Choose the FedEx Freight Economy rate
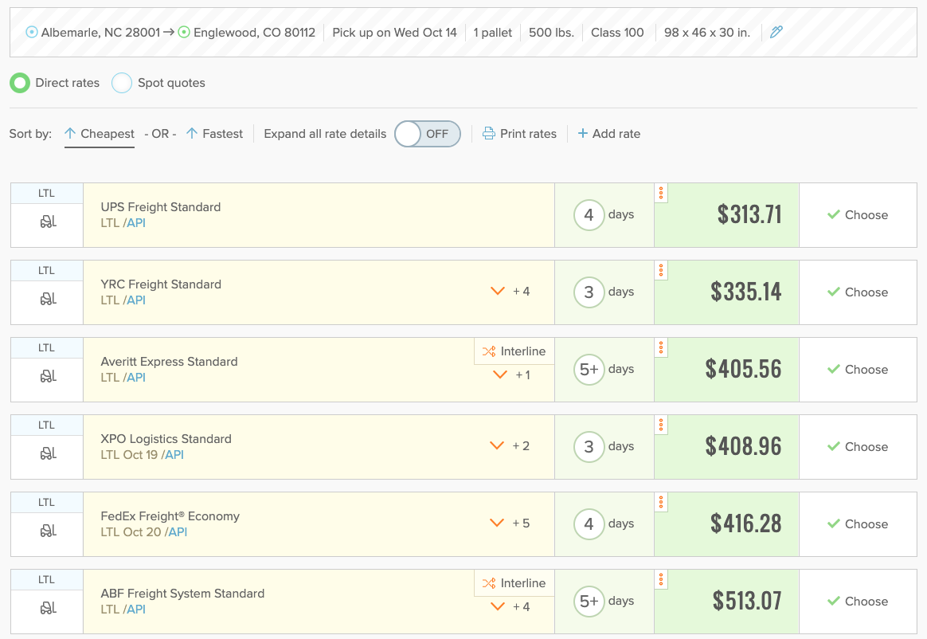This screenshot has width=927, height=639. (x=858, y=524)
